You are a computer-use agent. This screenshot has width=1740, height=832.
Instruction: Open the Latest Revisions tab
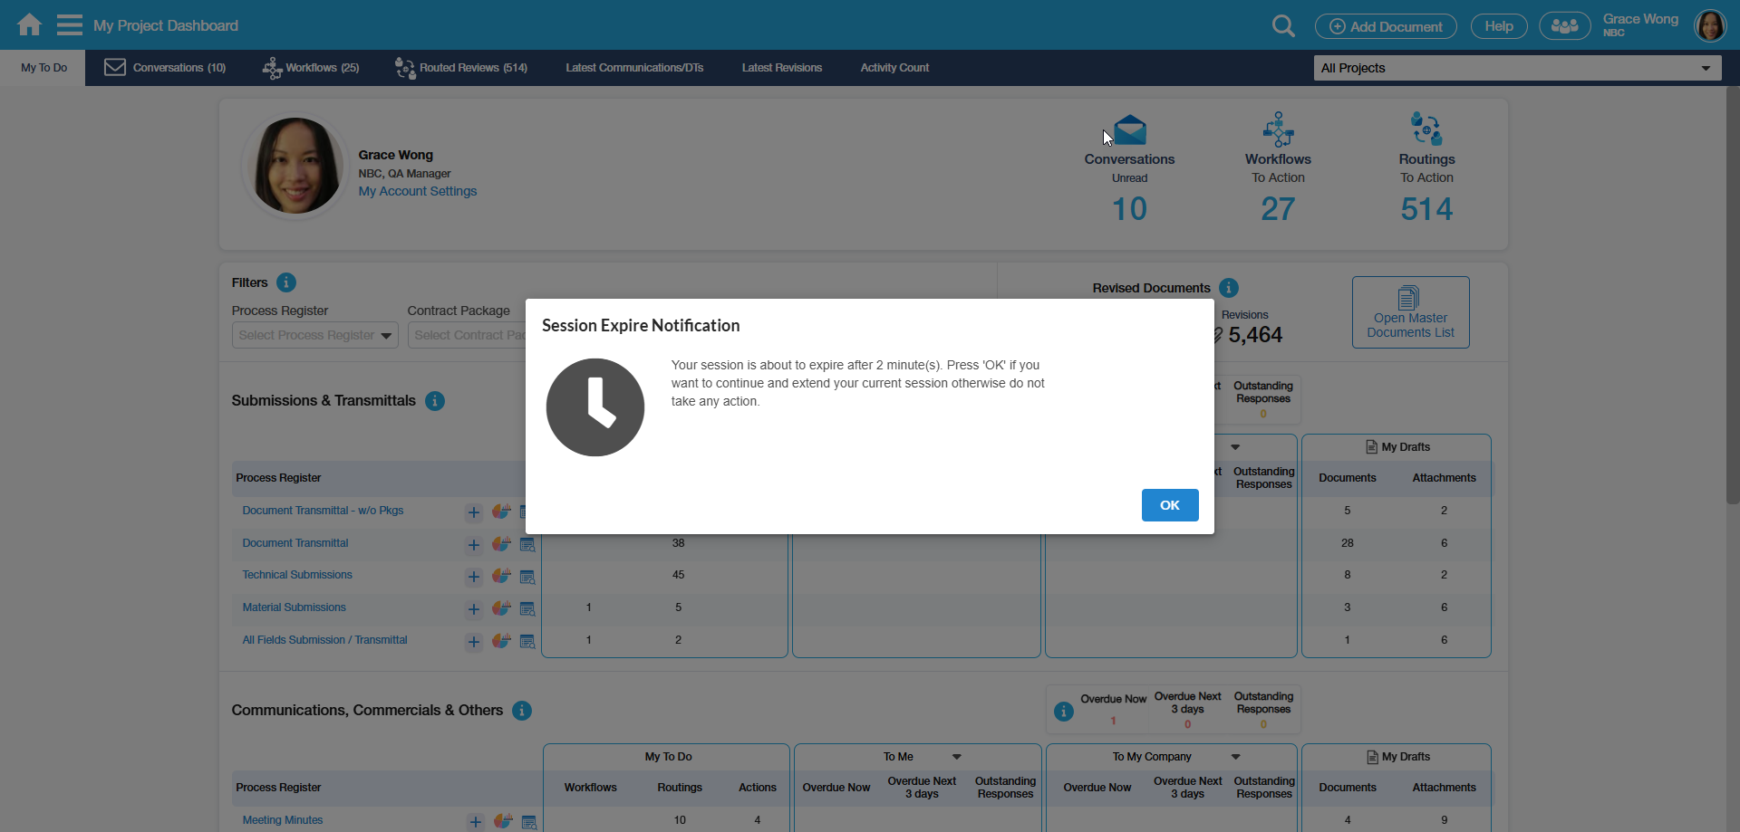[781, 68]
